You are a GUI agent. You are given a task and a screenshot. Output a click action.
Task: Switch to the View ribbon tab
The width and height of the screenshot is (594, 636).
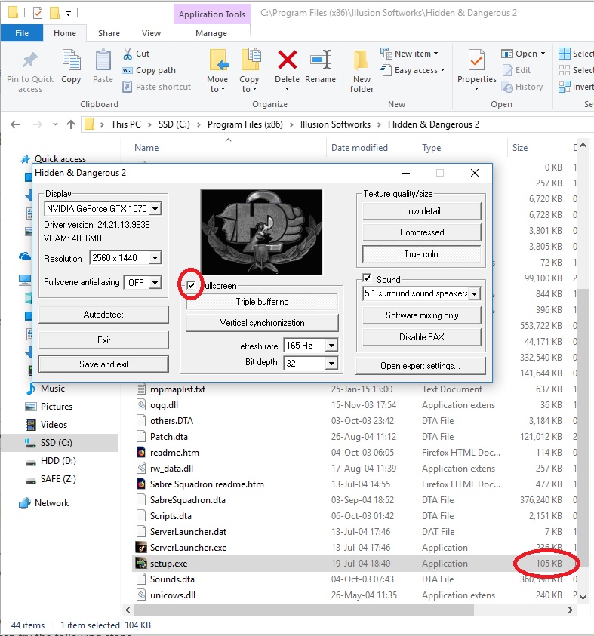pyautogui.click(x=151, y=33)
